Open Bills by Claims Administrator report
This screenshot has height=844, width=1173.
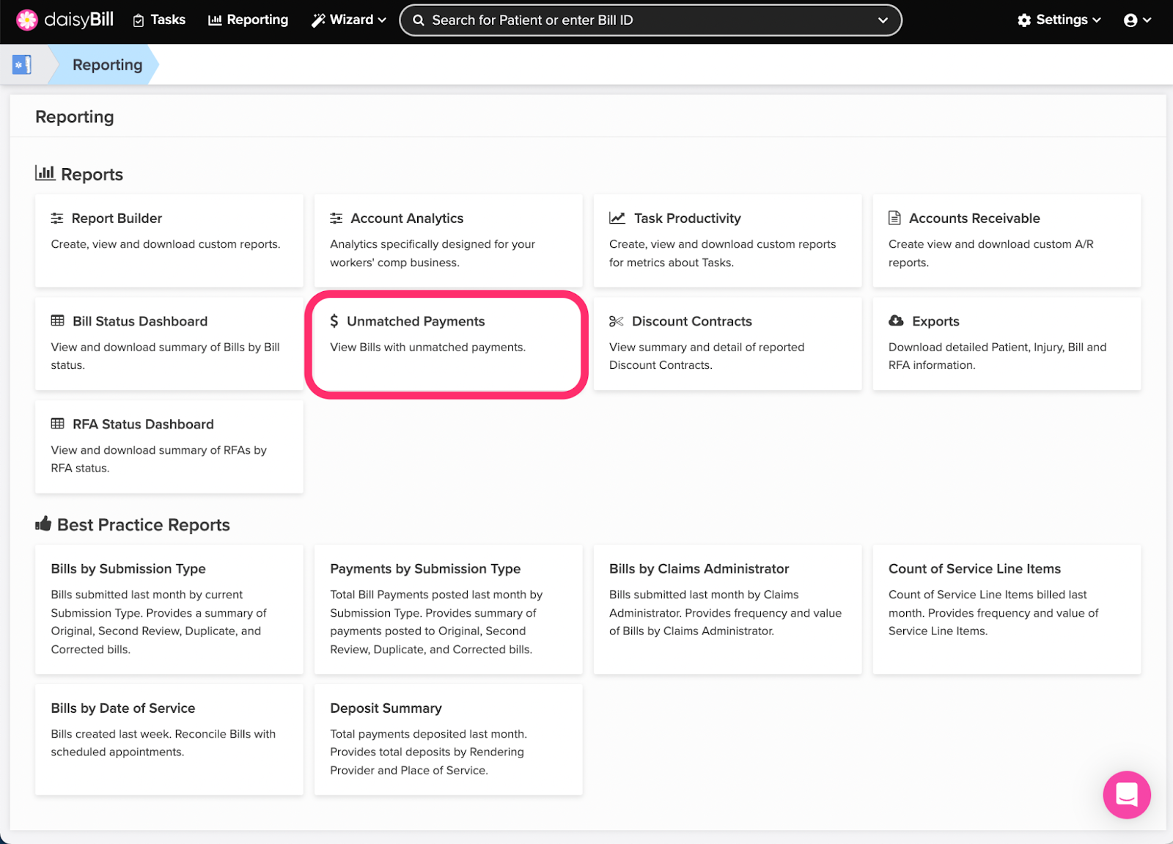click(727, 609)
